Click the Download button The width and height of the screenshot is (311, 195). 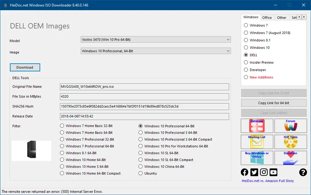25,67
